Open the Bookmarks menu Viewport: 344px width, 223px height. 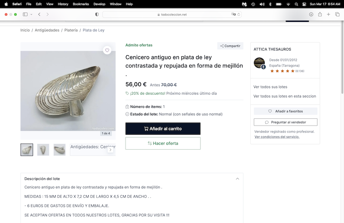coord(80,4)
